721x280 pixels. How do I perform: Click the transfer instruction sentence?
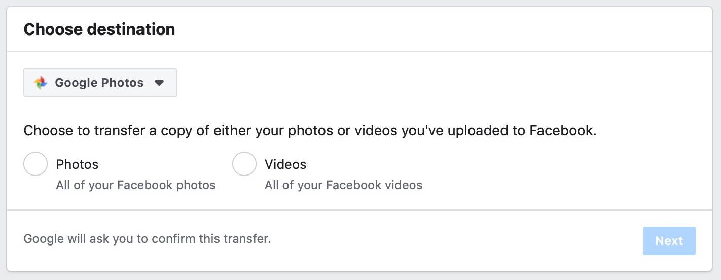tap(310, 131)
